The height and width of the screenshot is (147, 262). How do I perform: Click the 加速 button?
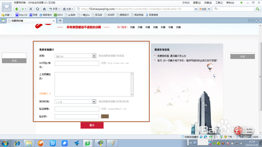click(203, 9)
